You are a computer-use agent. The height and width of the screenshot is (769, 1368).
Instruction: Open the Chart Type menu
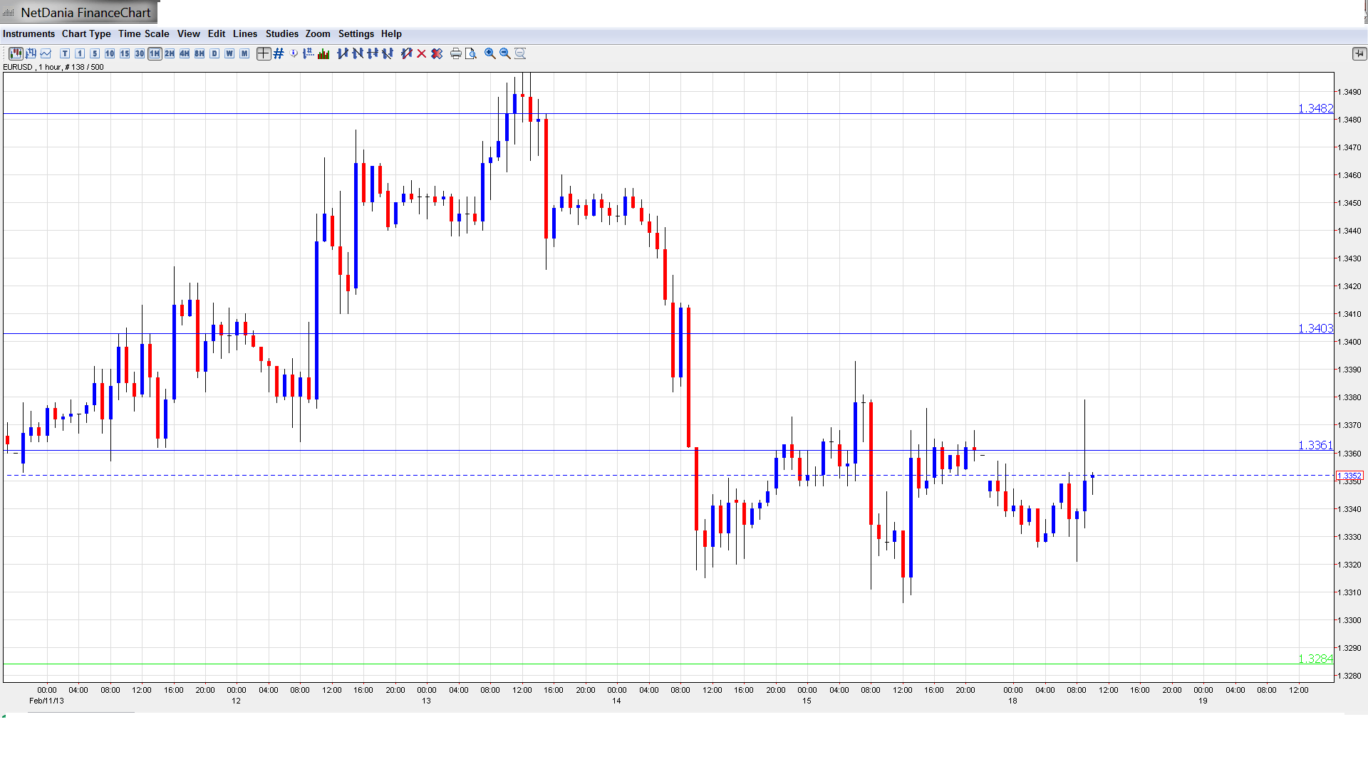click(x=86, y=33)
